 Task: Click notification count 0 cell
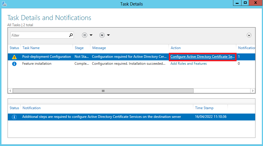tap(239, 64)
